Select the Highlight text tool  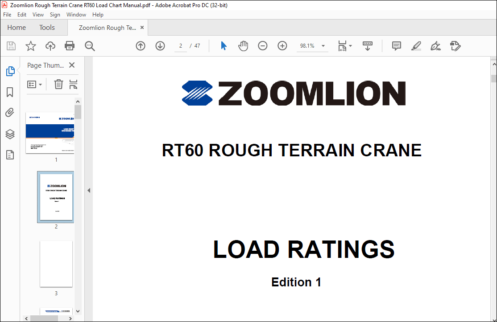[x=416, y=45]
